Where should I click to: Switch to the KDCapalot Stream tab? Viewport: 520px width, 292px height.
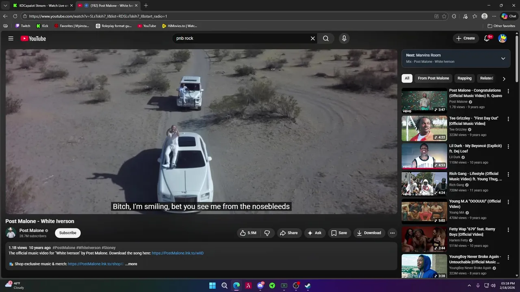click(x=43, y=6)
